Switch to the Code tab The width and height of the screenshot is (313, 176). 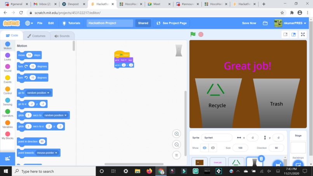pos(12,36)
